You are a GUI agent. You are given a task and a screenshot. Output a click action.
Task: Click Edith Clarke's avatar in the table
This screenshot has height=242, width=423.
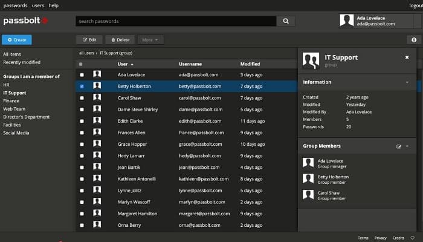click(x=97, y=120)
